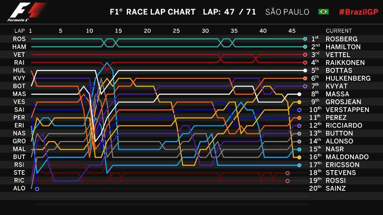The height and width of the screenshot is (215, 383).
Task: Click the BOTTAS name in current standings
Action: coord(339,71)
